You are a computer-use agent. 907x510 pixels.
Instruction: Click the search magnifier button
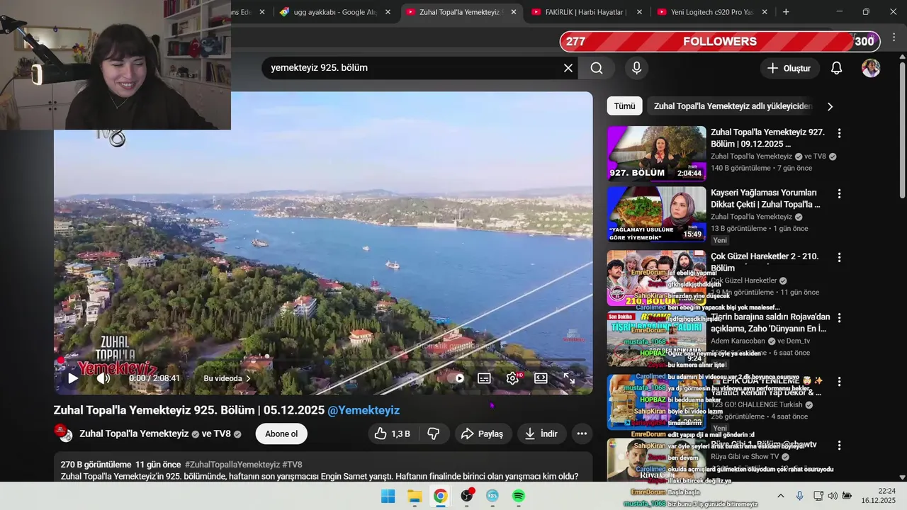coord(597,68)
